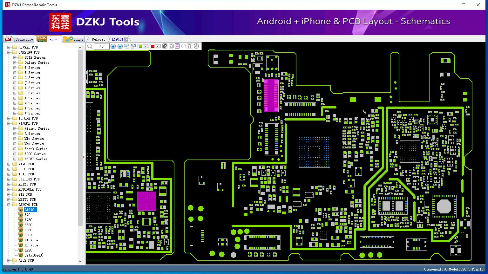Screen dimensions: 488x274
Task: Select the ASUS PCB tree item
Action: [26, 260]
